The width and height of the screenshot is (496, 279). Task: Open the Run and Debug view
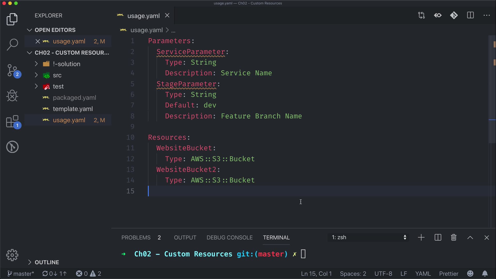click(12, 96)
